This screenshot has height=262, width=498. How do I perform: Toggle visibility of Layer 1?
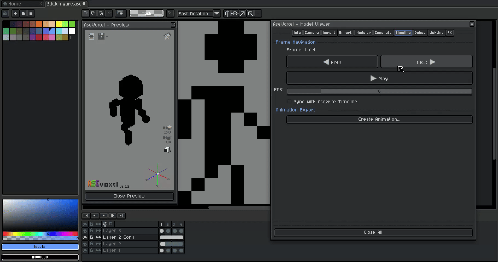click(x=85, y=251)
